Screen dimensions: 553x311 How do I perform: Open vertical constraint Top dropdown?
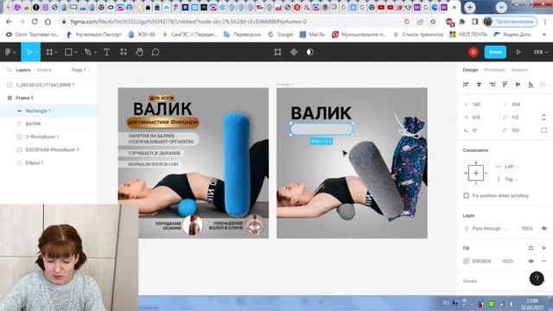[x=512, y=180]
